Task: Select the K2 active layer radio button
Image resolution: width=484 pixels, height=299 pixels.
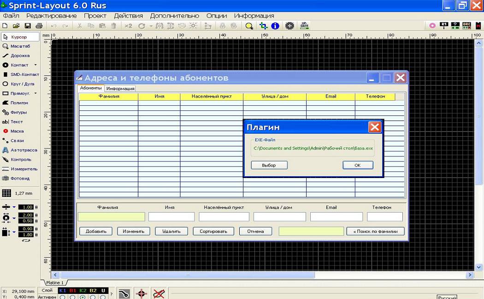Action: [83, 297]
